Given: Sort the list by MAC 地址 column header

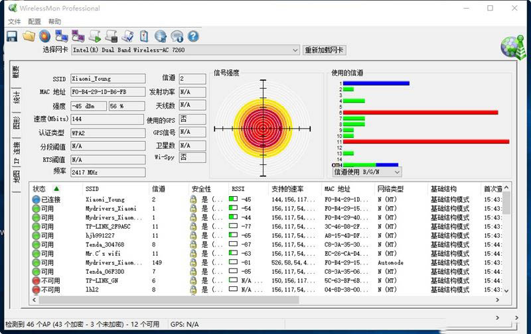Looking at the screenshot, I should click(348, 189).
